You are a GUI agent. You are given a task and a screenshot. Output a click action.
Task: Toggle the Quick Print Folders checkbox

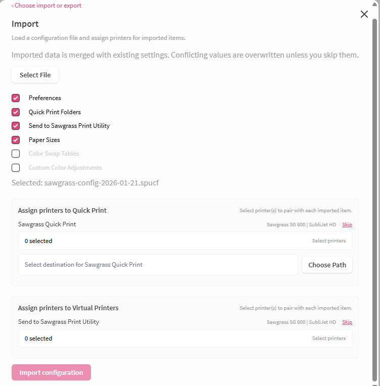(x=16, y=112)
